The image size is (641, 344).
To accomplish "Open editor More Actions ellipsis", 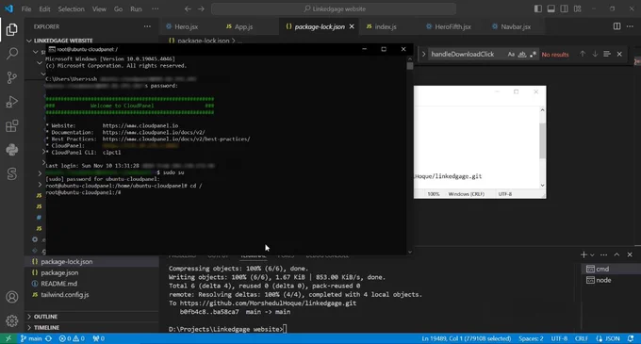I will point(630,26).
